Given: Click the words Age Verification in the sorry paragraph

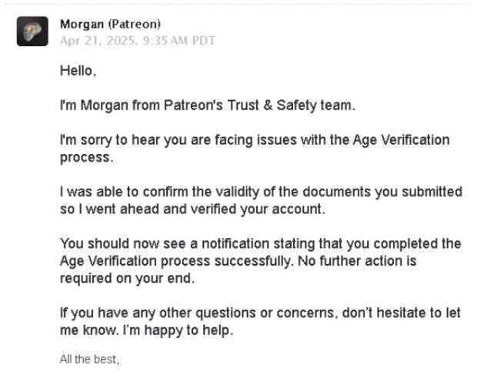Looking at the screenshot, I should point(401,140).
